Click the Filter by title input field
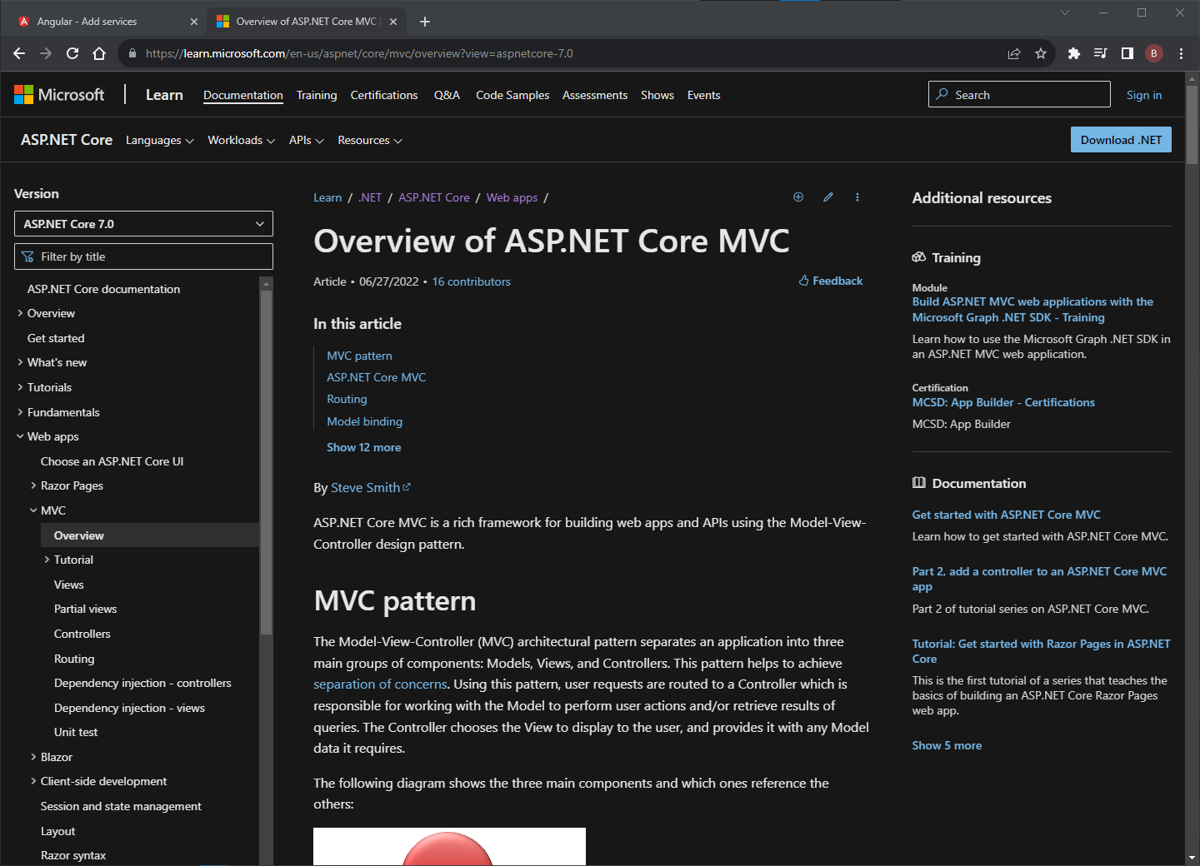The height and width of the screenshot is (866, 1200). point(142,256)
